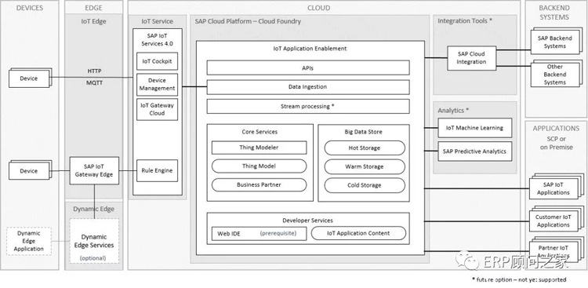588x288 pixels.
Task: Click the Cold Storage element
Action: (x=365, y=185)
